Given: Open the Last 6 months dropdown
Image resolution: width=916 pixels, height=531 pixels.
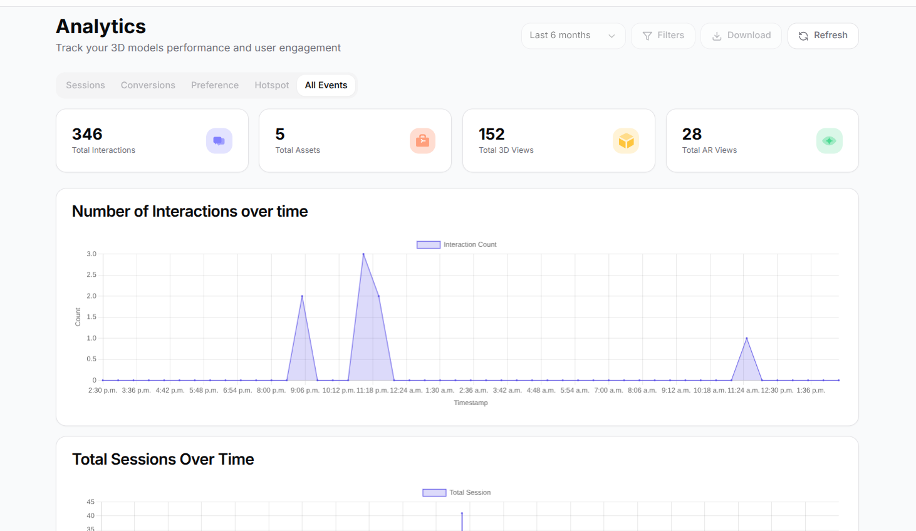Looking at the screenshot, I should tap(573, 36).
